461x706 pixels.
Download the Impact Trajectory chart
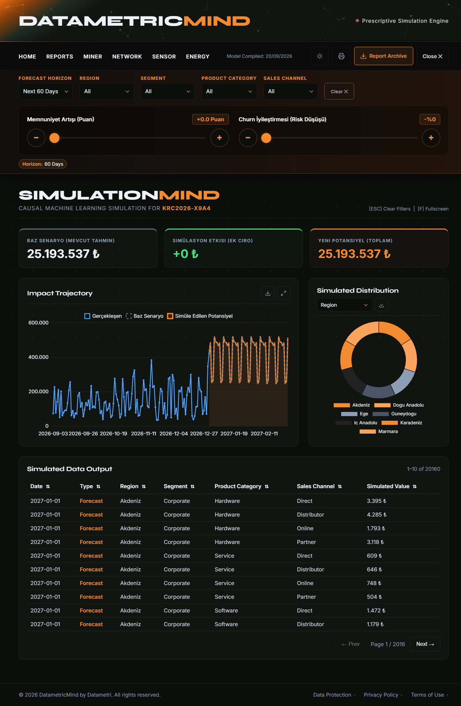click(268, 293)
